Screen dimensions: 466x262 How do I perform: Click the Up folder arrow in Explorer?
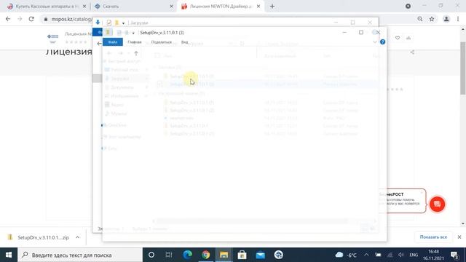[x=136, y=53]
